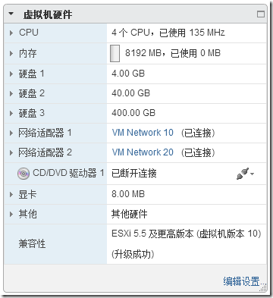Maximize the 虚拟机硬件 panel using corner icon
273x298 pixels.
[x=261, y=14]
